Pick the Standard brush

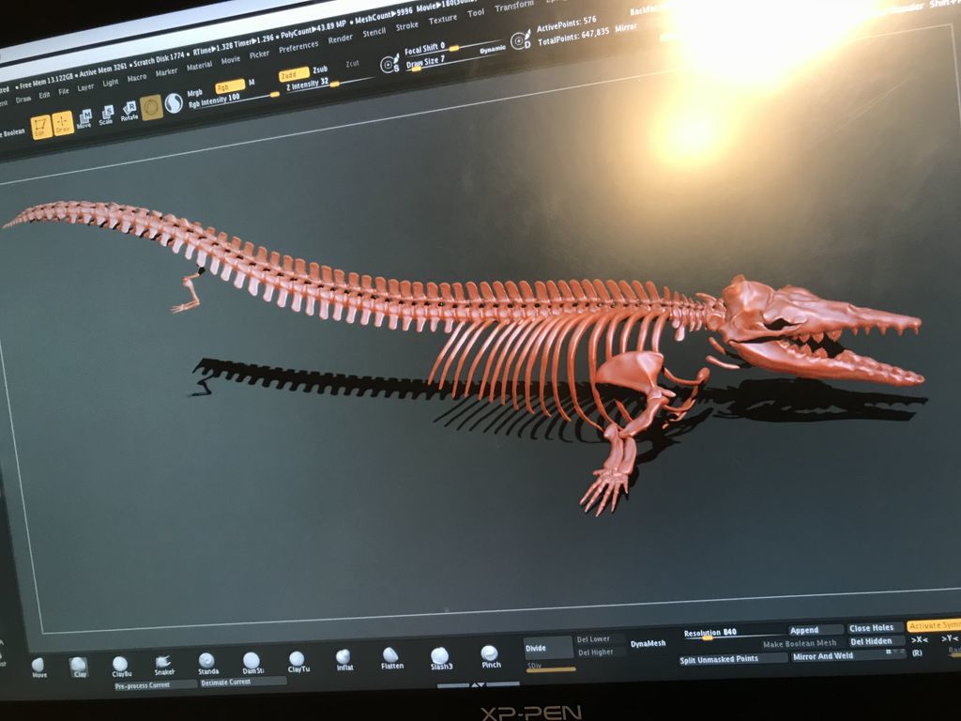click(x=207, y=664)
